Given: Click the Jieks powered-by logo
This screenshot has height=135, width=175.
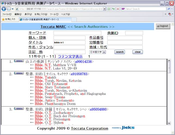Looking at the screenshot, I should pyautogui.click(x=123, y=128).
